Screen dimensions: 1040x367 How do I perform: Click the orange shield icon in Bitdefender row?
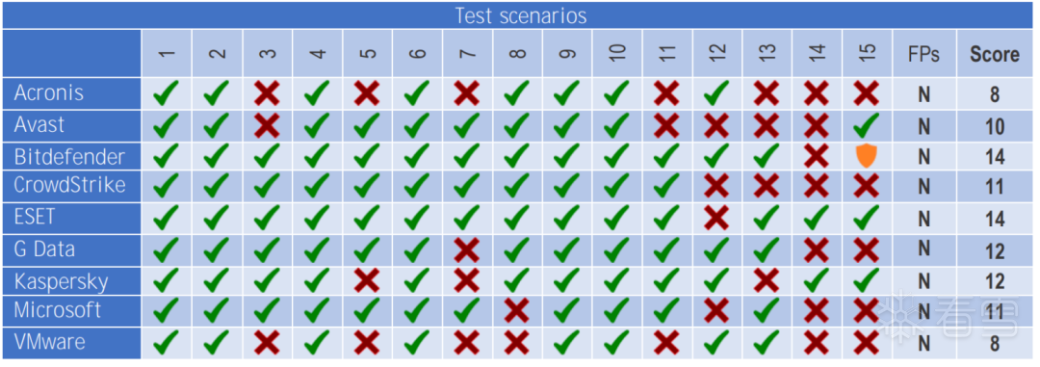click(x=867, y=157)
